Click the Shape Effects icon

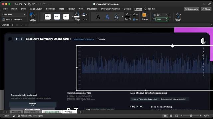[84, 20]
